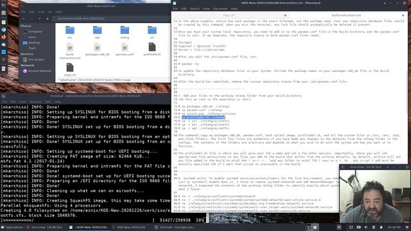411x231 pixels.
Task: Click the '[ezrepo]' line in editor
Action: (x=185, y=42)
